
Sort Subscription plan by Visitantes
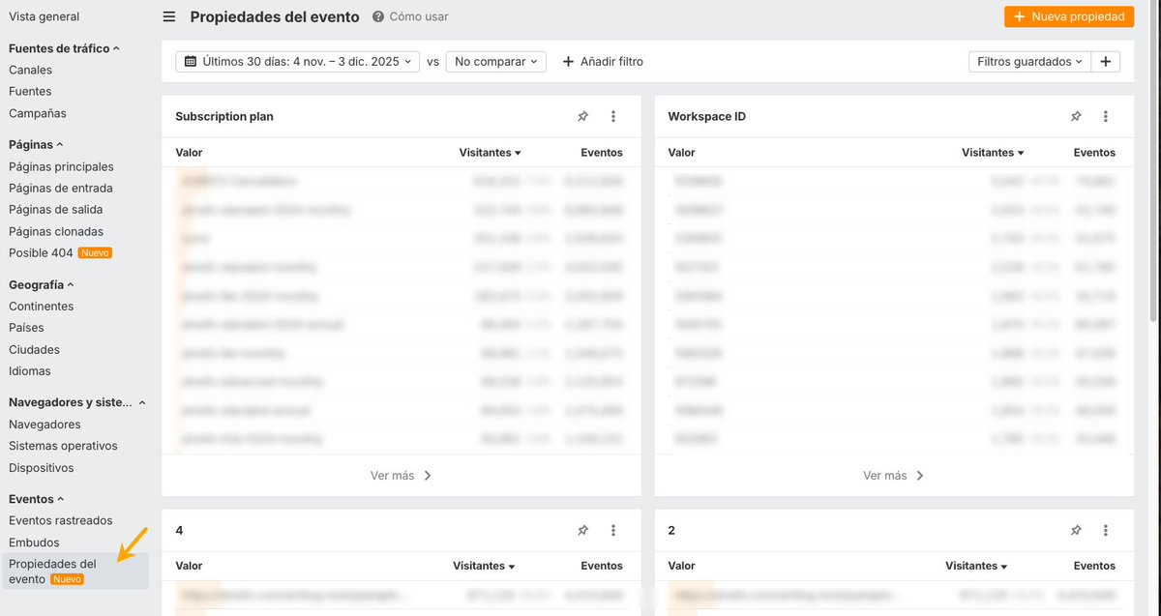(x=491, y=153)
